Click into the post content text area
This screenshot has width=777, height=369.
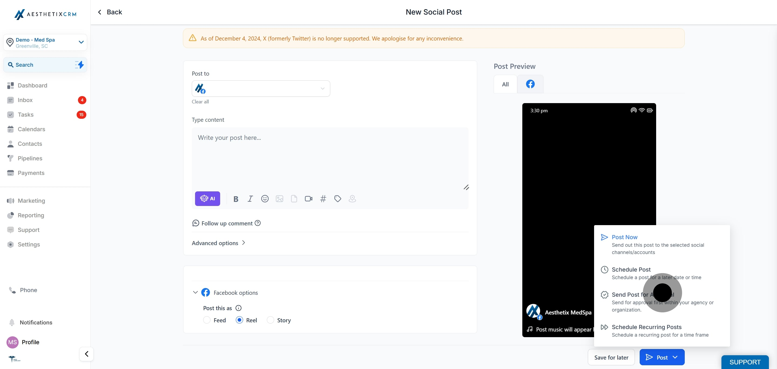pyautogui.click(x=330, y=157)
